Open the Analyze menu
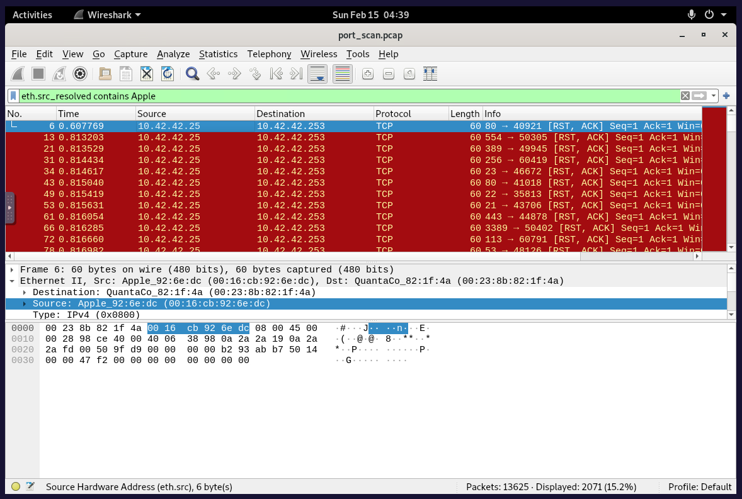742x499 pixels. pos(173,54)
